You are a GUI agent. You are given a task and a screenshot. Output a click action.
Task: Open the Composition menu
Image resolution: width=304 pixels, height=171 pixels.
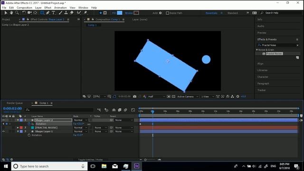[x=24, y=8]
